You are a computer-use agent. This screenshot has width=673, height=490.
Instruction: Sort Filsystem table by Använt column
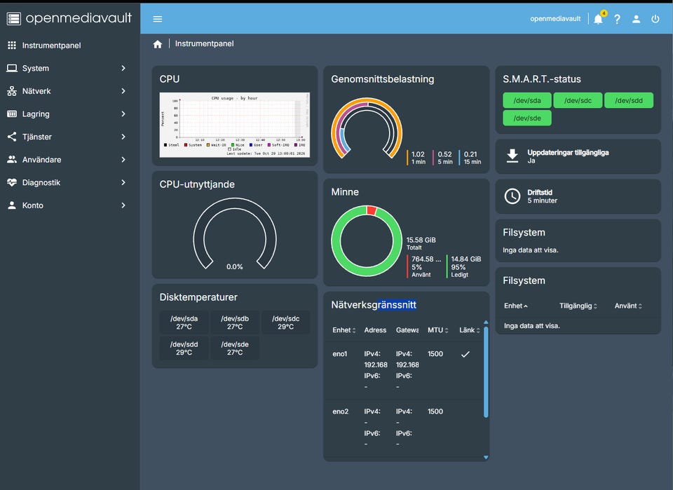click(628, 306)
